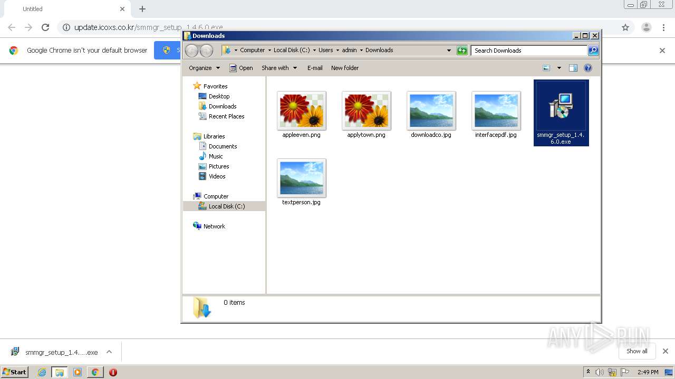The width and height of the screenshot is (675, 379).
Task: Focus the Search Downloads field
Action: pos(529,51)
